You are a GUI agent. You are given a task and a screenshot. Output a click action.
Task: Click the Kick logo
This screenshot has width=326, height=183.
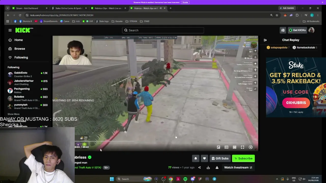coord(24,30)
